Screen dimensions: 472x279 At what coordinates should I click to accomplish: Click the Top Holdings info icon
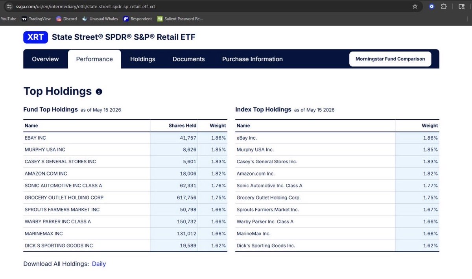click(99, 92)
